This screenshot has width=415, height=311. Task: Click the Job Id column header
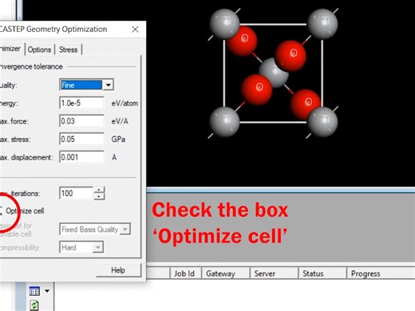click(x=185, y=274)
